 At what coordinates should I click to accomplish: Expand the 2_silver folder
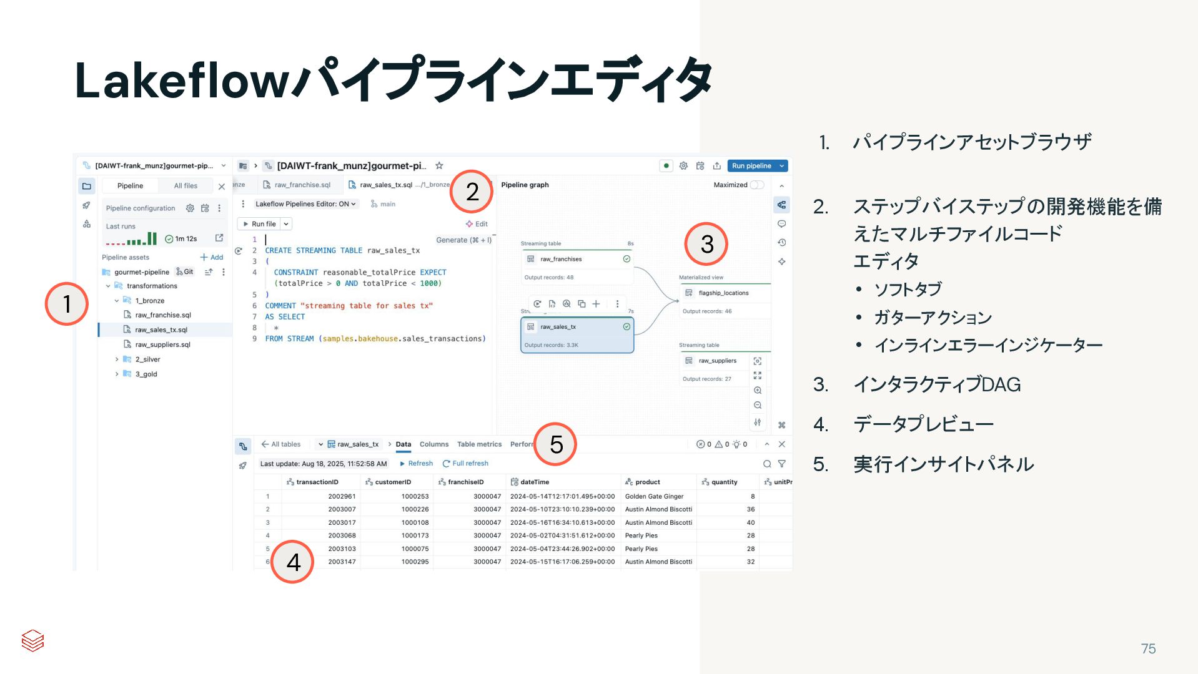click(117, 359)
